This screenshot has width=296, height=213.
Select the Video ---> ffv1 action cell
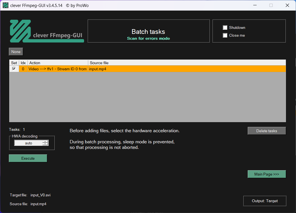[x=58, y=69]
